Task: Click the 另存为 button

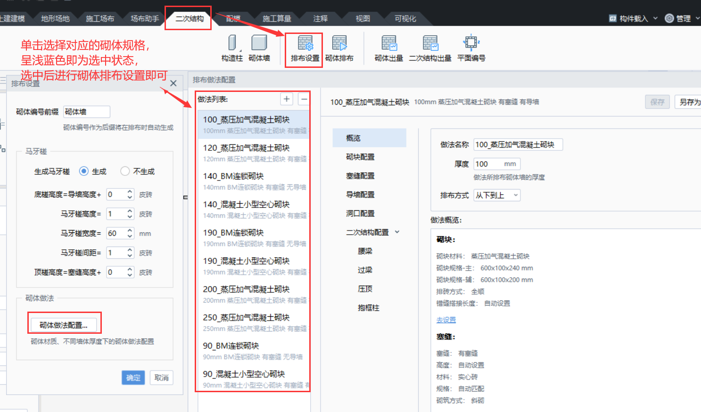Action: 689,102
